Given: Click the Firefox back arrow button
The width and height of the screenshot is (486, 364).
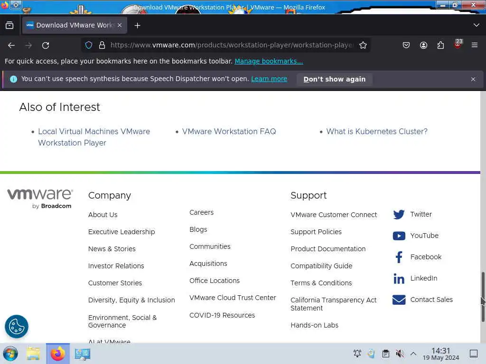Looking at the screenshot, I should point(11,45).
